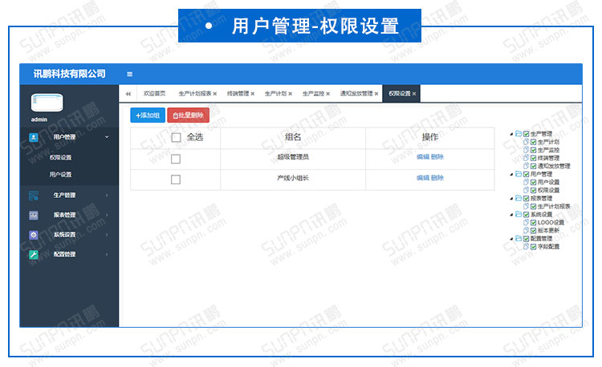Viewport: 602px width, 367px height.
Task: Switch to the 生产计划报表 tab
Action: tap(195, 94)
